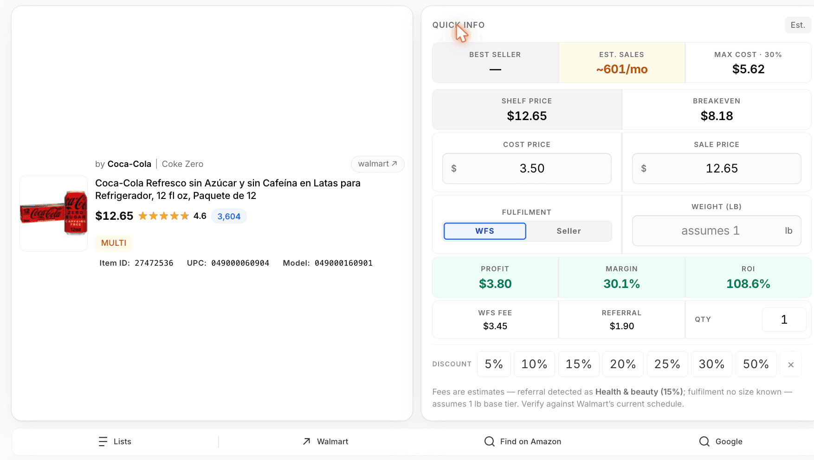The height and width of the screenshot is (460, 814).
Task: Click the Find on Amazon label
Action: (x=530, y=441)
